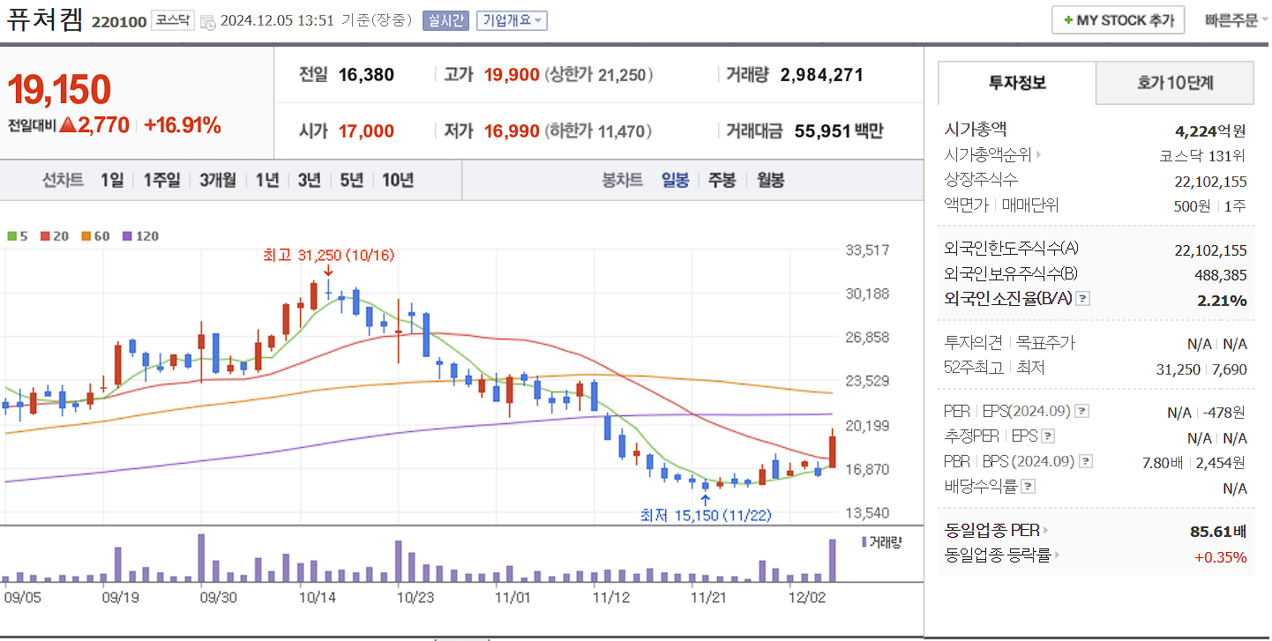Click the 배당수익률 question mark icon
The height and width of the screenshot is (641, 1272).
click(x=1029, y=486)
